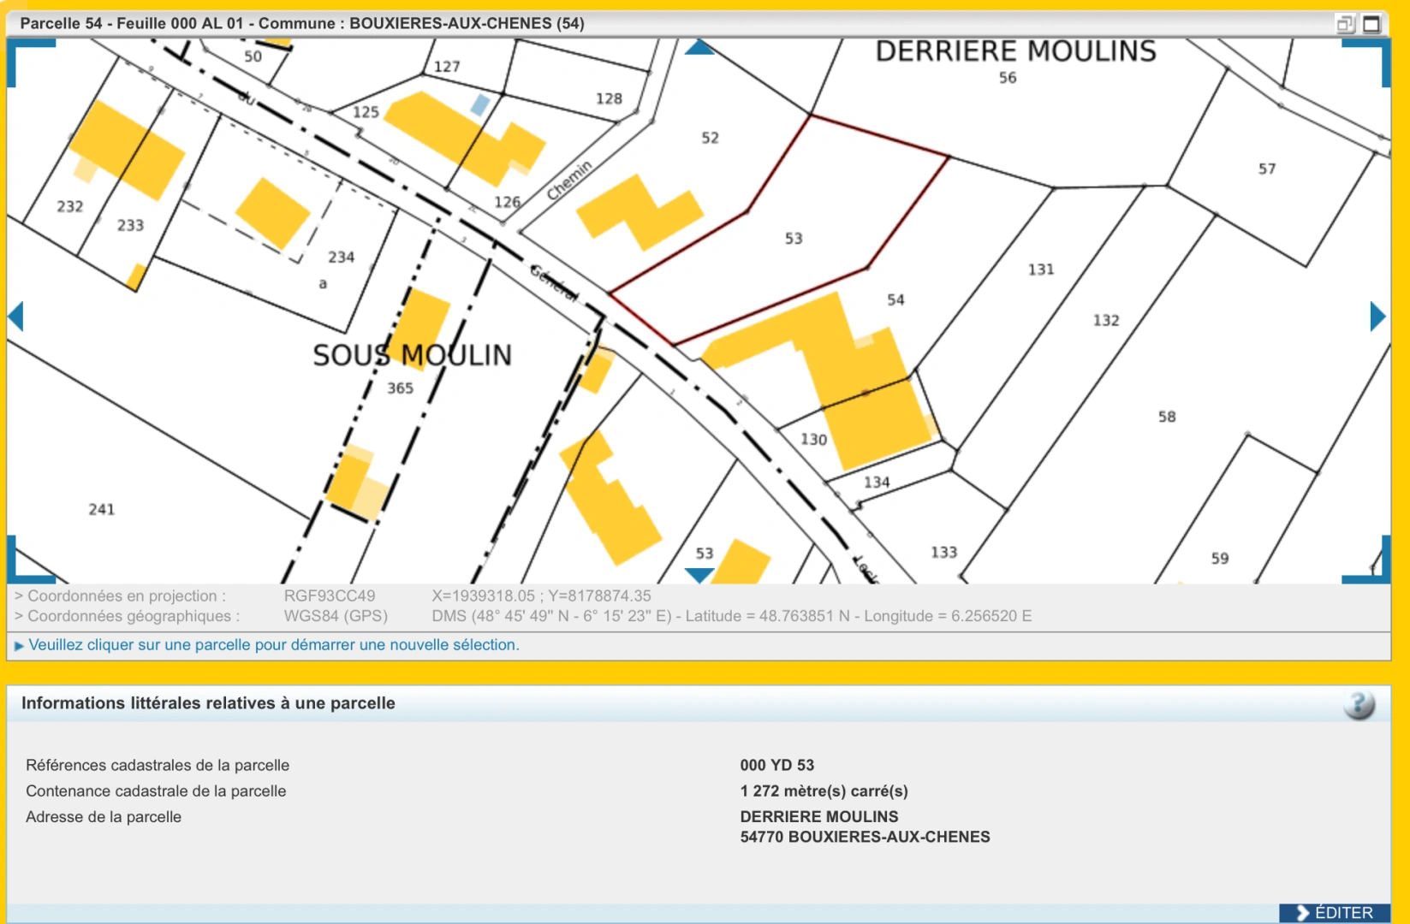
Task: Maximize the map window
Action: point(1371,24)
